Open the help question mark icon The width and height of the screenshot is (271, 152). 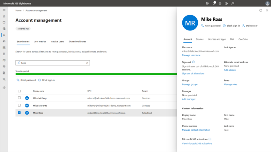click(x=226, y=3)
